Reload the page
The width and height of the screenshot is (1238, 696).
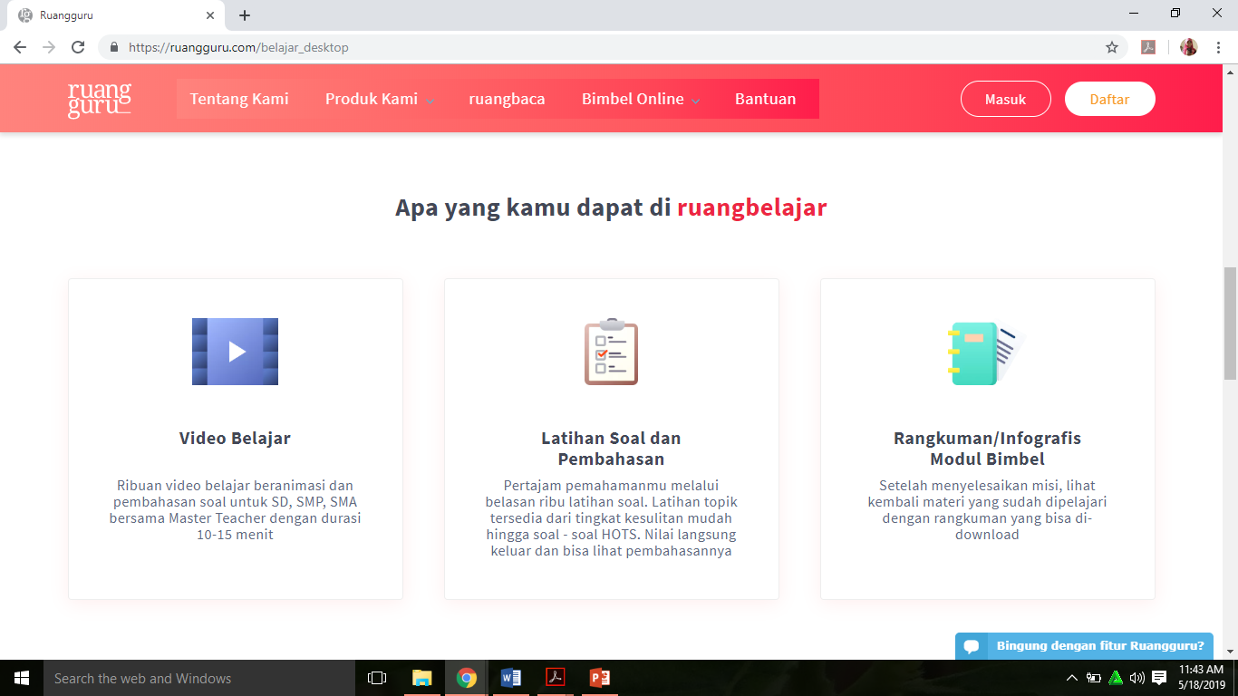pos(78,47)
